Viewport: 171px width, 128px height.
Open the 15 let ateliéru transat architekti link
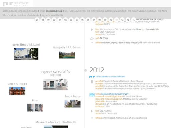(110, 77)
